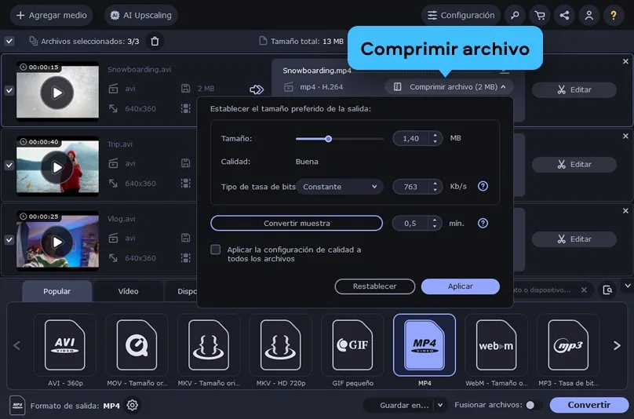
Task: Select MP4 format icon
Action: [x=424, y=345]
